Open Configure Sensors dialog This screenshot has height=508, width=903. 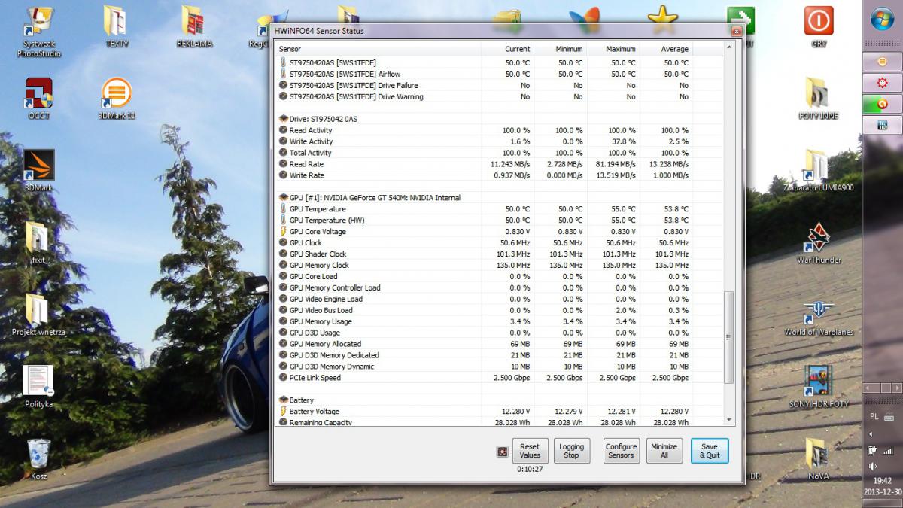pos(621,451)
